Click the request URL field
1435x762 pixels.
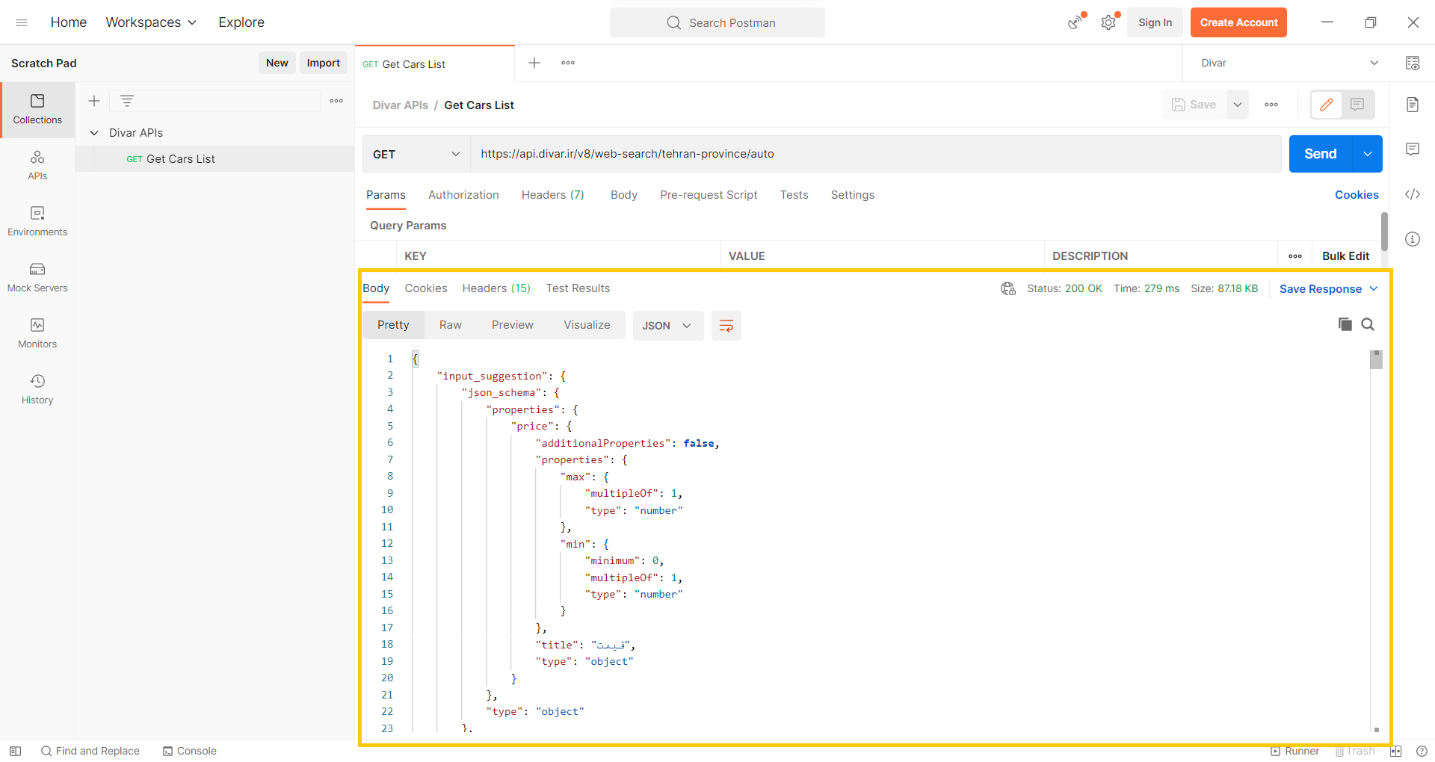pyautogui.click(x=876, y=154)
